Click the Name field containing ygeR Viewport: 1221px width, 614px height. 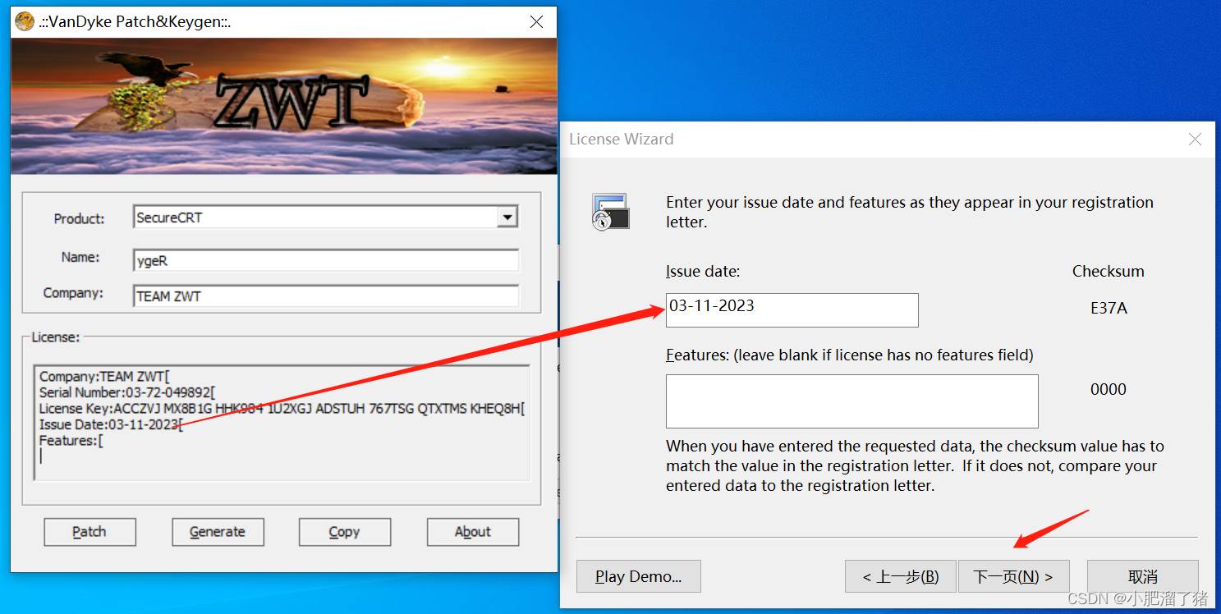tap(325, 260)
